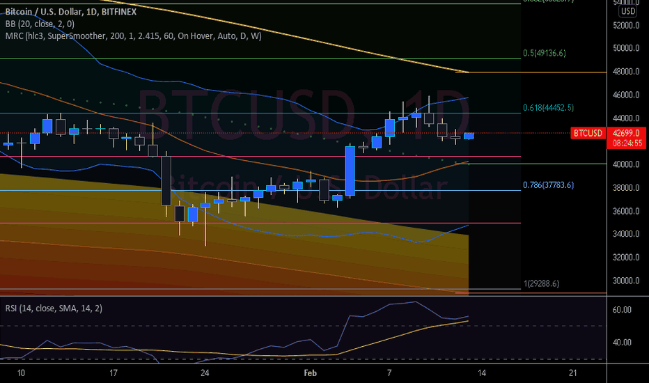Screen dimensions: 649x383
Task: Click the 44000.0 price axis label
Action: tap(626, 118)
